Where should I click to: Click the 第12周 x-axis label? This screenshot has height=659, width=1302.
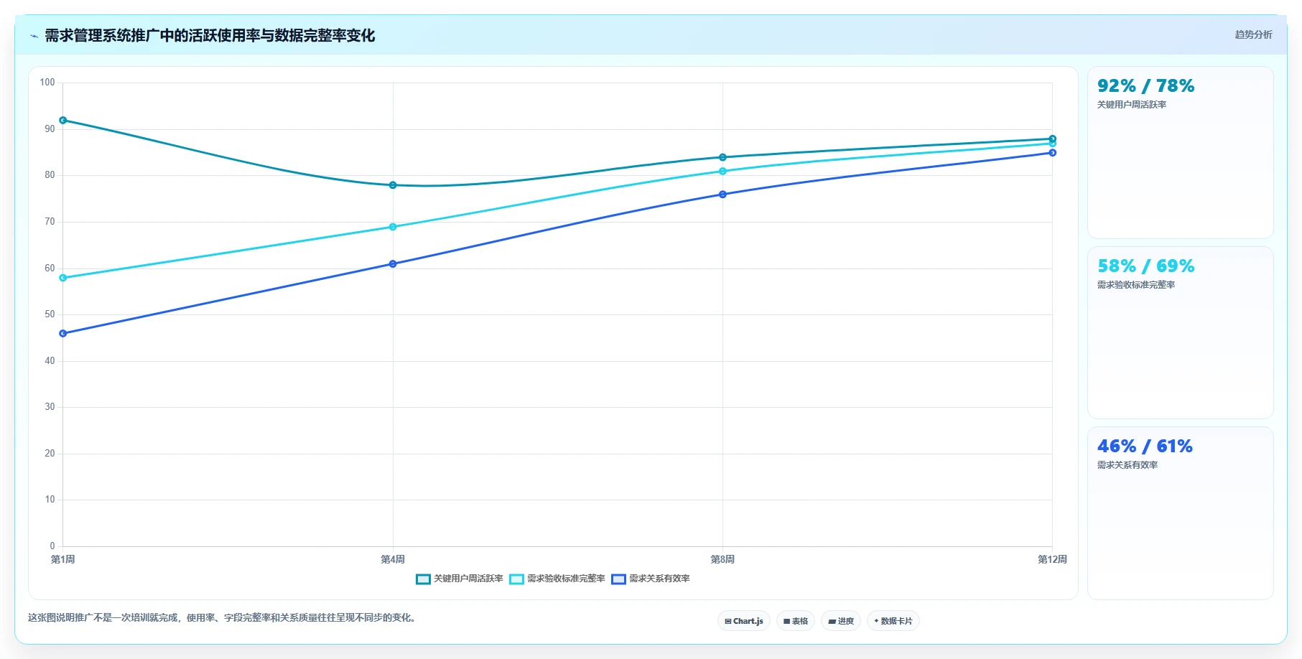pos(1052,559)
